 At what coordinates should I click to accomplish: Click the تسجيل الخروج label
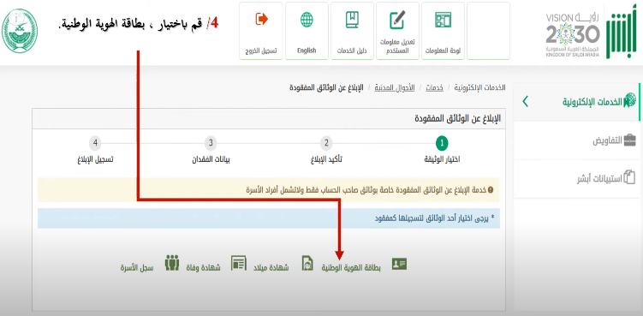click(x=261, y=51)
